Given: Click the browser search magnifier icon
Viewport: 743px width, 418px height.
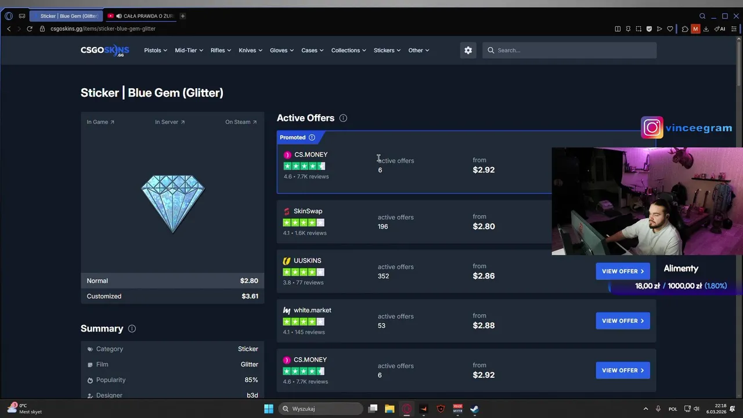Looking at the screenshot, I should click(702, 16).
